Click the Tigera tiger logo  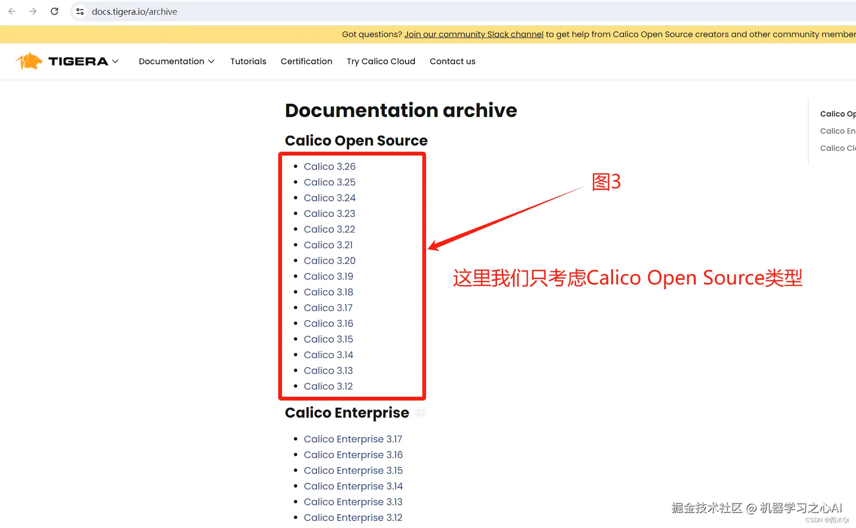coord(29,61)
